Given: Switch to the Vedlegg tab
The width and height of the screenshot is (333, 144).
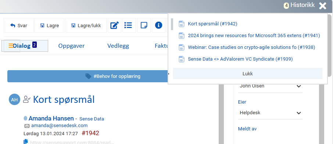Looking at the screenshot, I should [118, 46].
